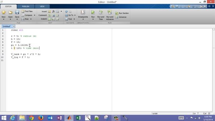The image size is (215, 121).
Task: Minimize the toolstrip with up arrow
Action: point(213,6)
